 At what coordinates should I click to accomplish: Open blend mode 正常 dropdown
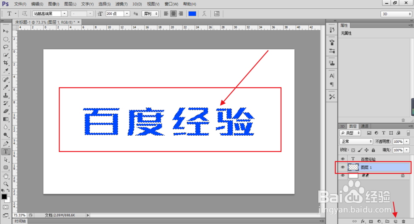356,141
